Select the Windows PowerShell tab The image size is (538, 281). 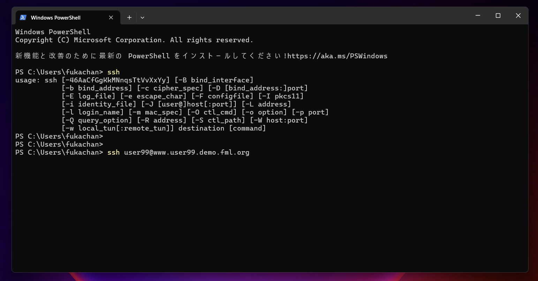68,17
